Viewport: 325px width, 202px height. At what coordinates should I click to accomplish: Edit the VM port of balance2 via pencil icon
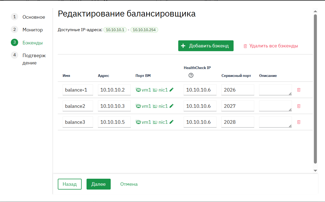pos(171,106)
